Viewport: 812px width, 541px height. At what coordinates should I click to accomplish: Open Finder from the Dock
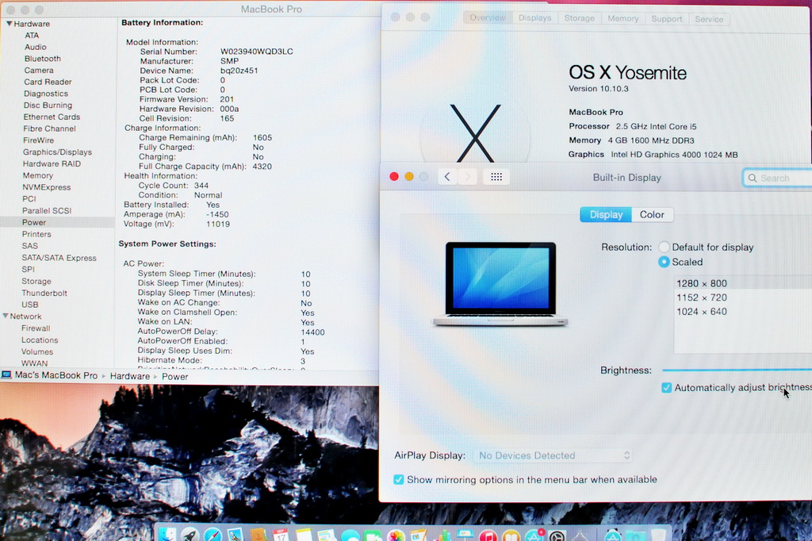pyautogui.click(x=167, y=535)
